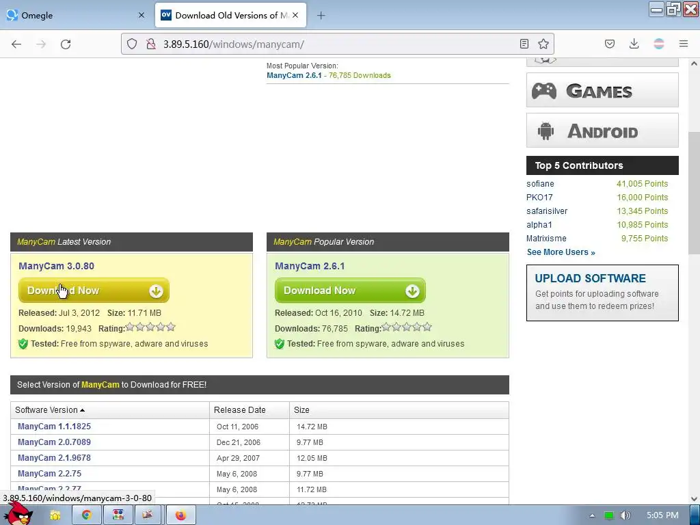Open ManyCam 2.1.9678 version link
Image resolution: width=700 pixels, height=525 pixels.
pyautogui.click(x=54, y=457)
